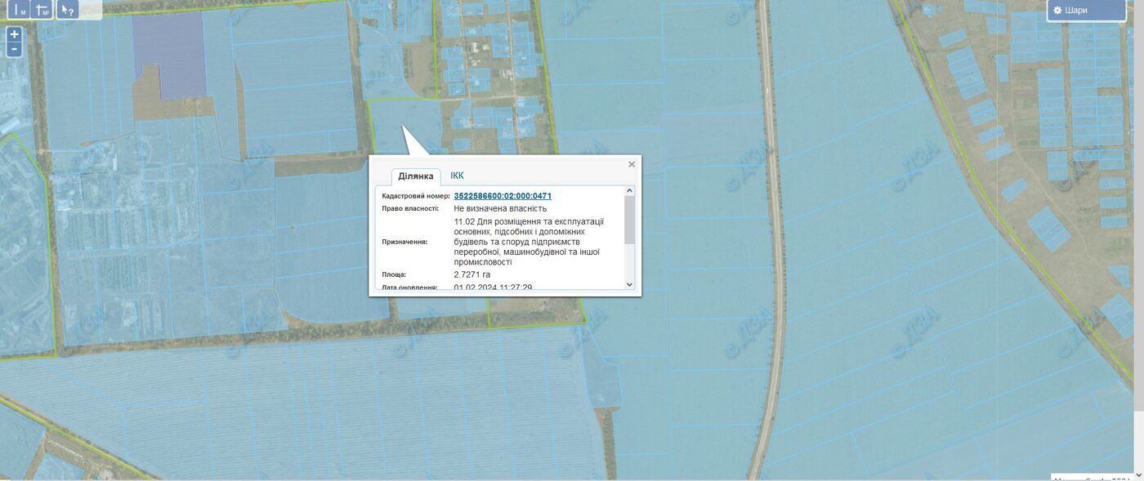Click the 'Призначення:' label

coord(405,242)
